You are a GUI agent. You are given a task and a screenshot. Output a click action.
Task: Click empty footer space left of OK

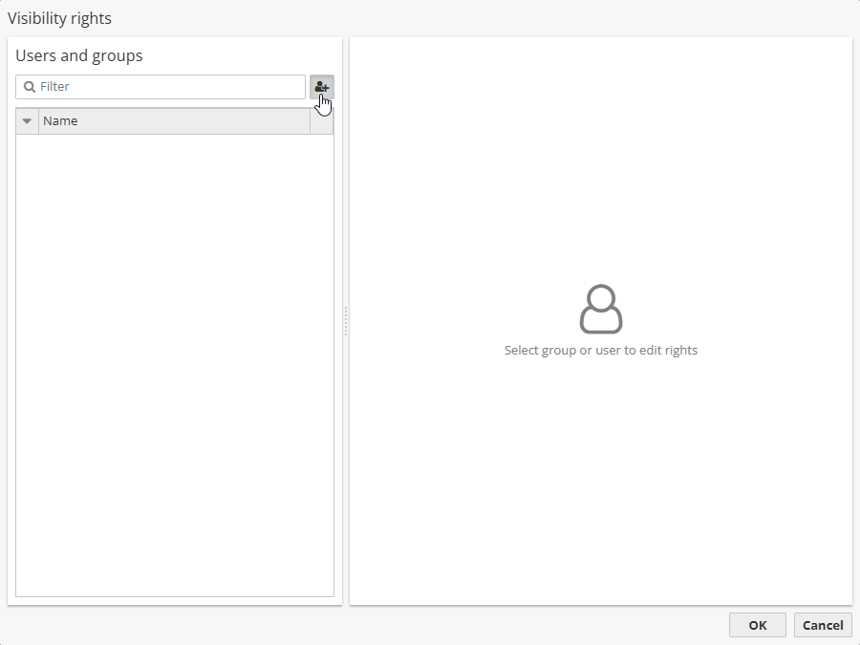(382, 625)
